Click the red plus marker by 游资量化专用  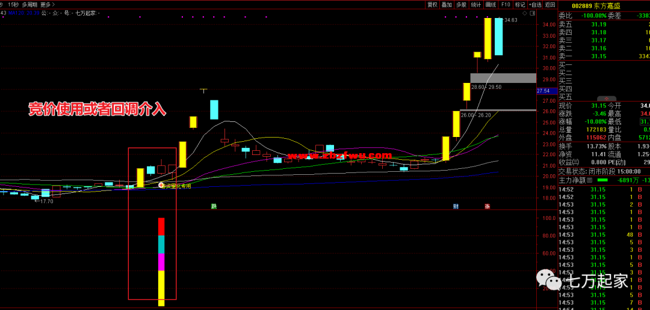[x=161, y=186]
